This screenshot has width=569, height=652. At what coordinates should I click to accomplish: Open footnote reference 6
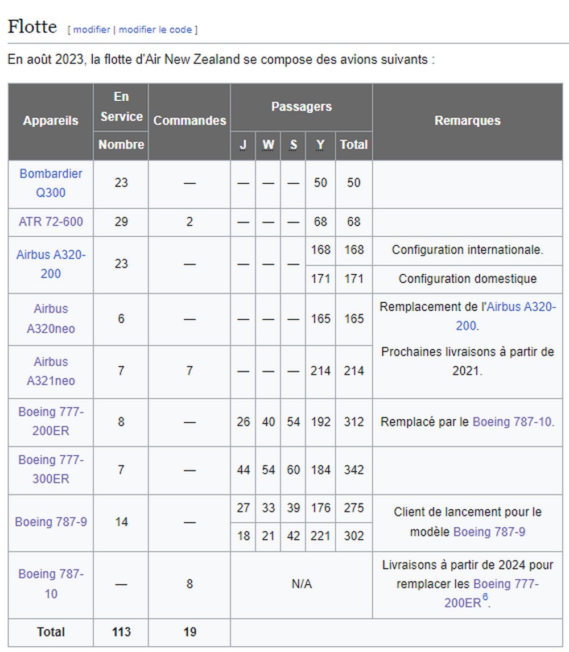pyautogui.click(x=485, y=597)
